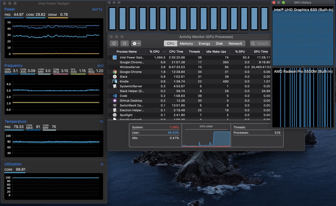Sort by Threads column
336x206 pixels.
coord(194,51)
